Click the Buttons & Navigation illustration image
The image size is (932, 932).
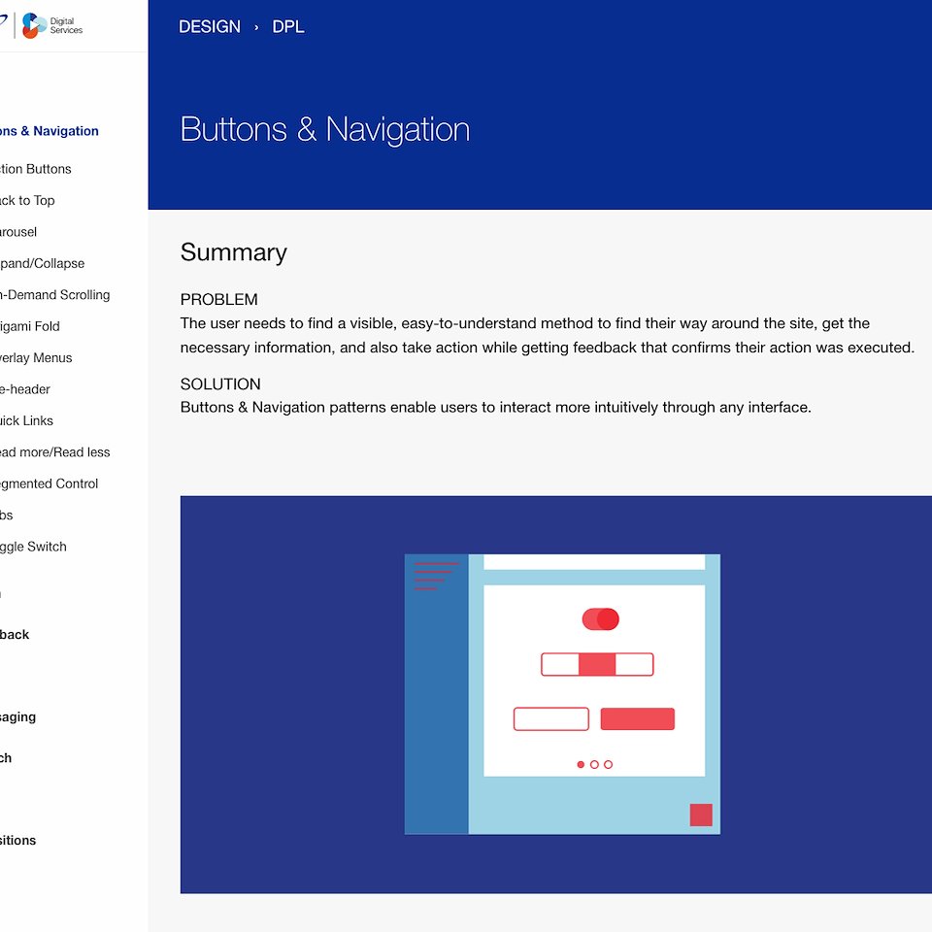click(x=555, y=694)
